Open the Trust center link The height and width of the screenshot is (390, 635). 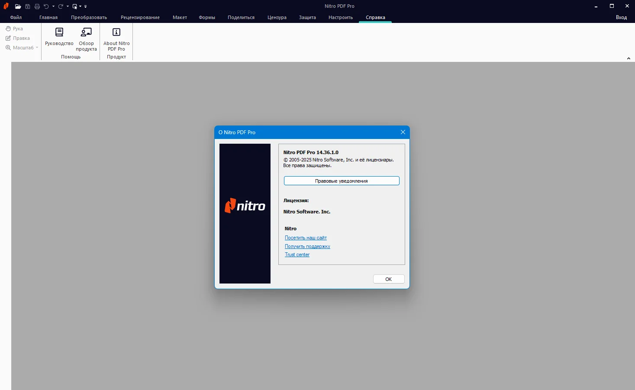point(297,255)
